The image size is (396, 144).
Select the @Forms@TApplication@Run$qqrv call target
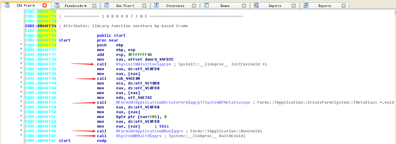point(150,131)
